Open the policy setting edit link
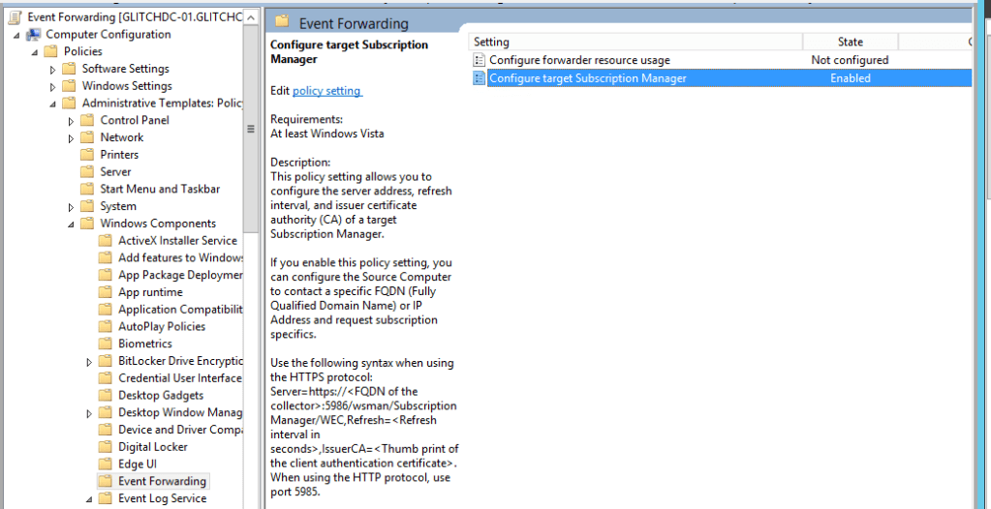 pos(326,91)
